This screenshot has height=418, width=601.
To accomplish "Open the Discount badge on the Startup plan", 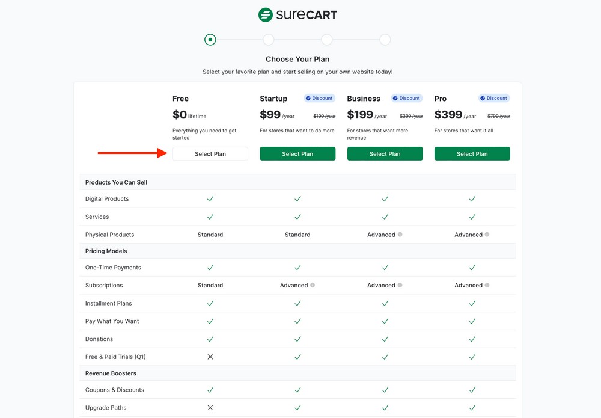I will click(319, 98).
